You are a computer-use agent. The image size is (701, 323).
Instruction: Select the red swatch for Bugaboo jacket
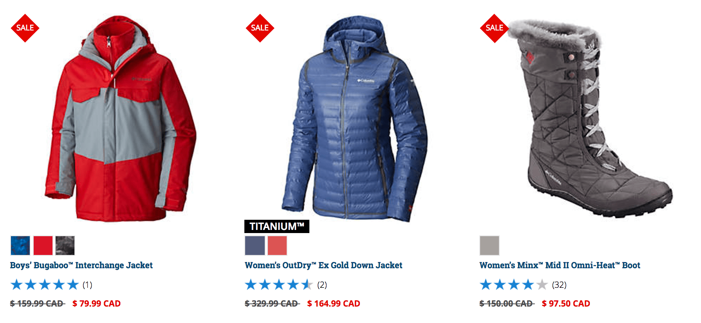[43, 246]
